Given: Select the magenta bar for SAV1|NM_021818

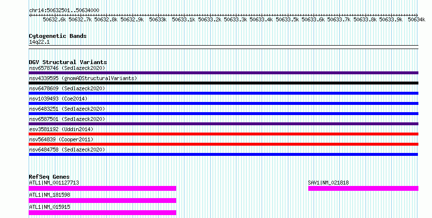Looking at the screenshot, I should click(x=363, y=188).
